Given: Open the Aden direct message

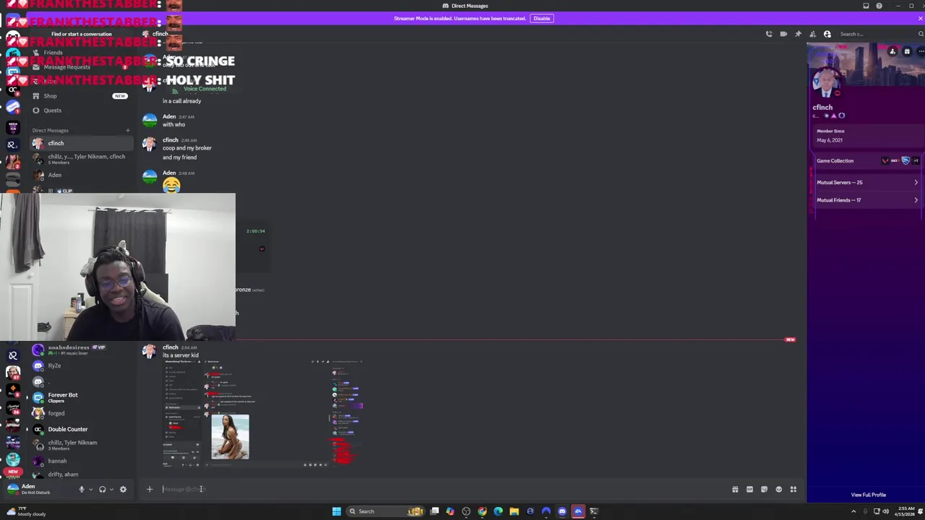Looking at the screenshot, I should pos(81,175).
